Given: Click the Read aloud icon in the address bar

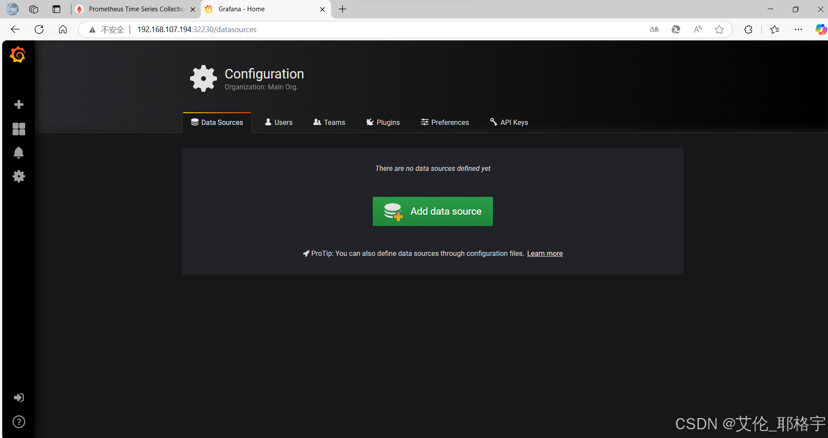Looking at the screenshot, I should 697,29.
